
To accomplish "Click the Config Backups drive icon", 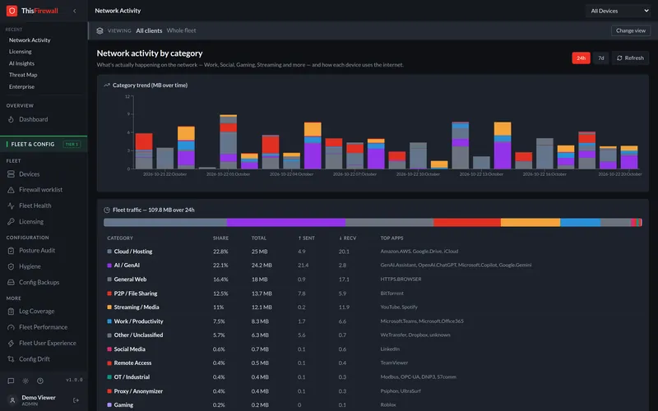I will (11, 282).
